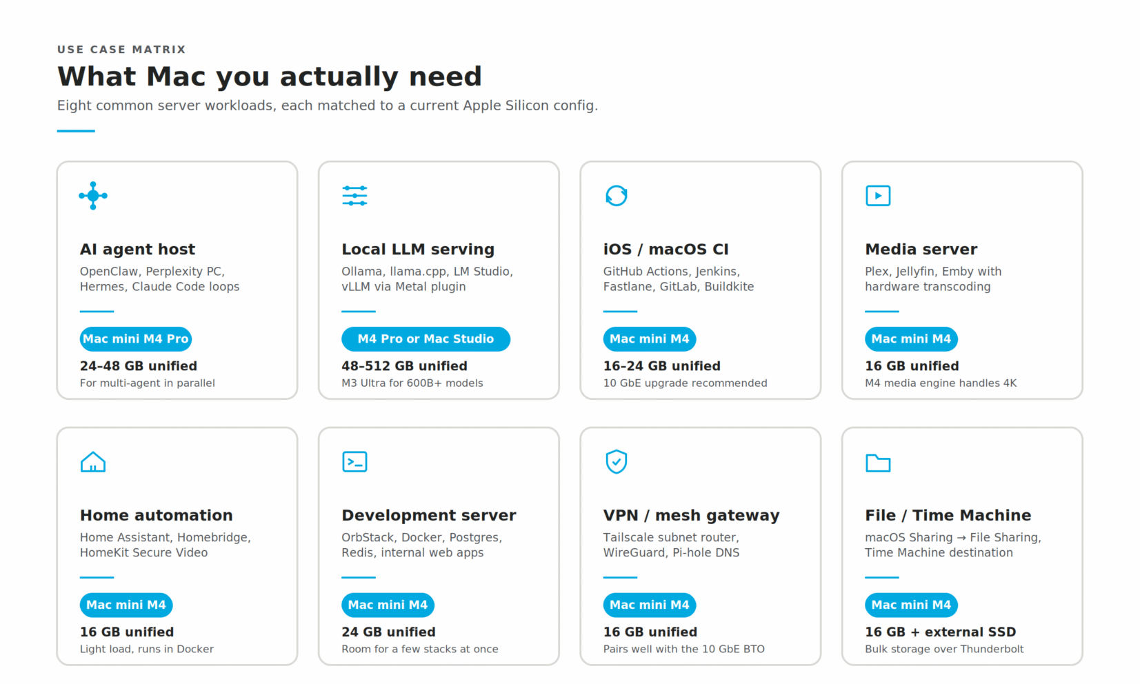This screenshot has height=684, width=1140.
Task: Click the Local LLM serving sliders icon
Action: 354,196
